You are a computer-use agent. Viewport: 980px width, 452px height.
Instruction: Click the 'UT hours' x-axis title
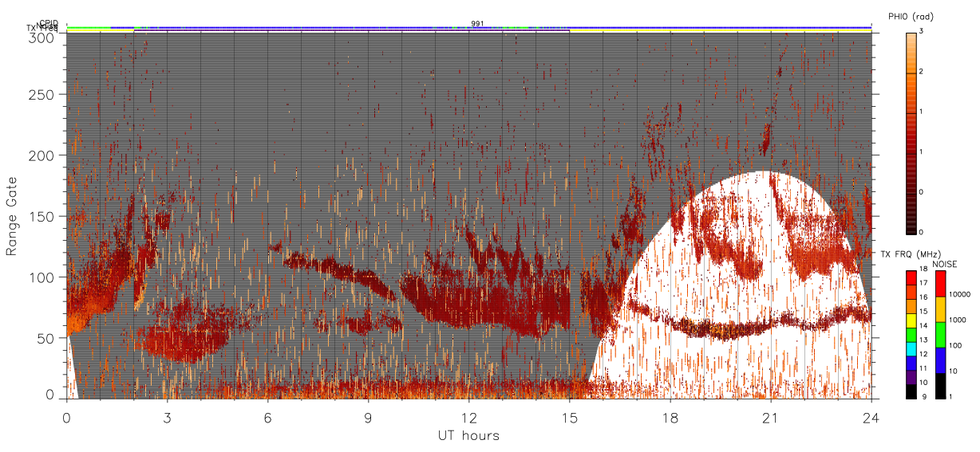[468, 436]
